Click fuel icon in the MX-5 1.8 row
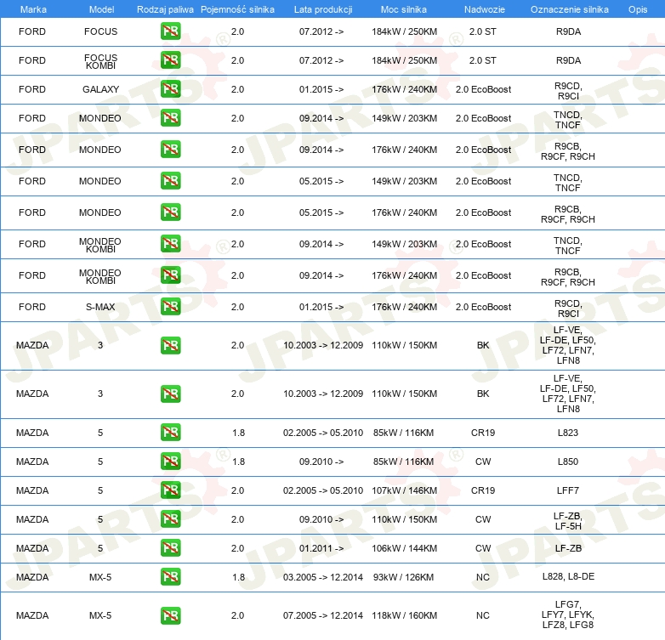The width and height of the screenshot is (665, 640). pos(170,576)
